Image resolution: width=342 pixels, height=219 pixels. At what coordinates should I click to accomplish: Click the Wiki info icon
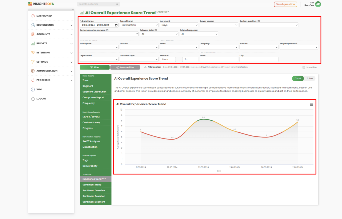click(33, 89)
